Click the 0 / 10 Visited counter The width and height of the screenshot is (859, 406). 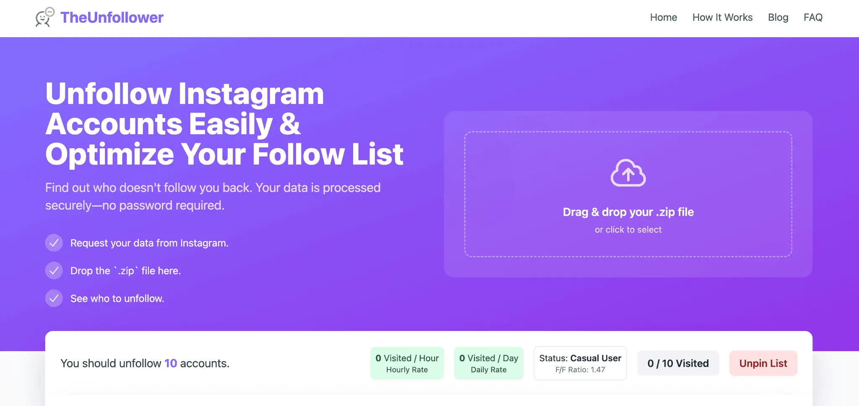click(678, 363)
